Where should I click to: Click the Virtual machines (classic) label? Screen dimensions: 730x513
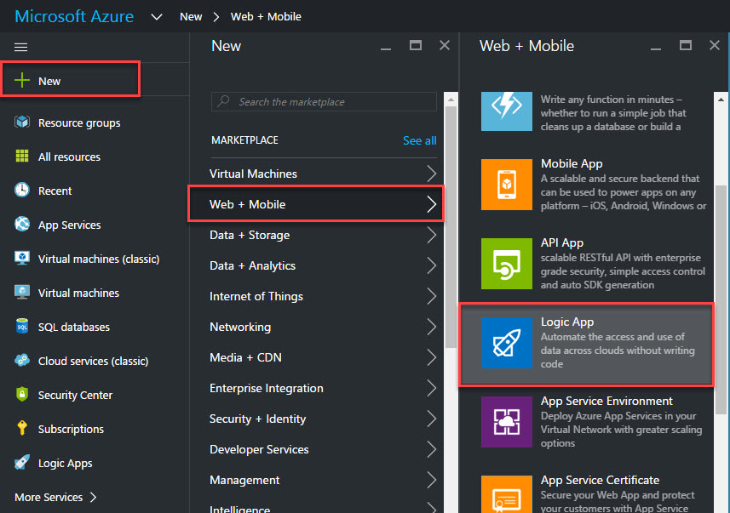point(99,259)
